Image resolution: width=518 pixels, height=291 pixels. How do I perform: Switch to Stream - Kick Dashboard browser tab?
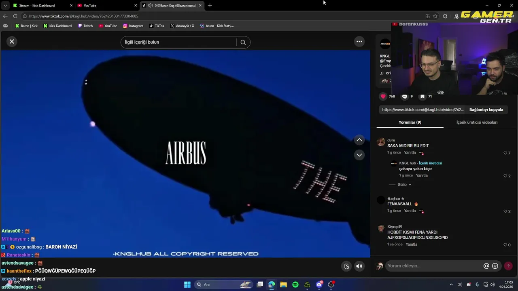click(x=42, y=5)
